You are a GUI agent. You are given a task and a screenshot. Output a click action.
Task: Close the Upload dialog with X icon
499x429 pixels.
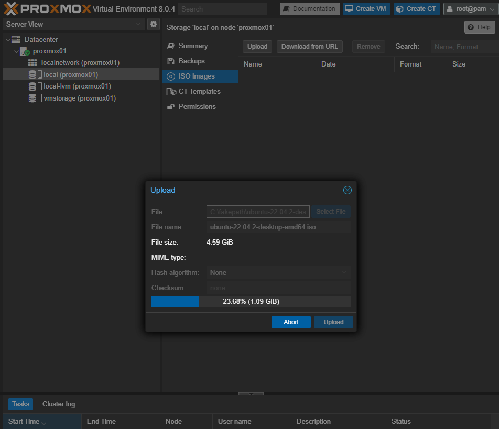point(347,190)
